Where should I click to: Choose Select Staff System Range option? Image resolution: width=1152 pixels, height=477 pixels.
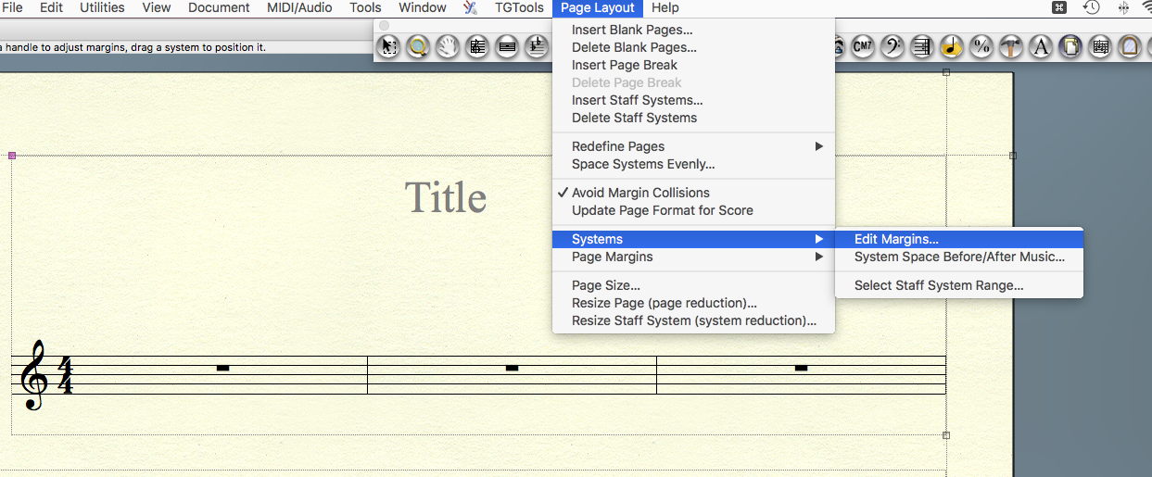[939, 285]
